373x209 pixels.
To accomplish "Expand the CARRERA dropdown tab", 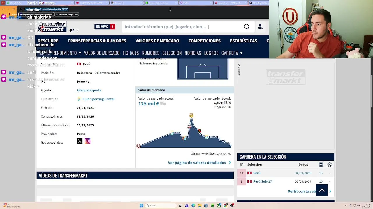I will (x=232, y=53).
